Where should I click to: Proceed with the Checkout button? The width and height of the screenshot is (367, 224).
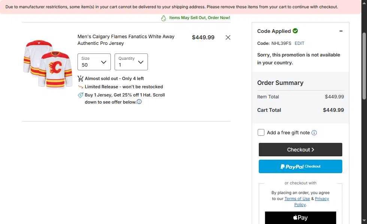tap(300, 150)
